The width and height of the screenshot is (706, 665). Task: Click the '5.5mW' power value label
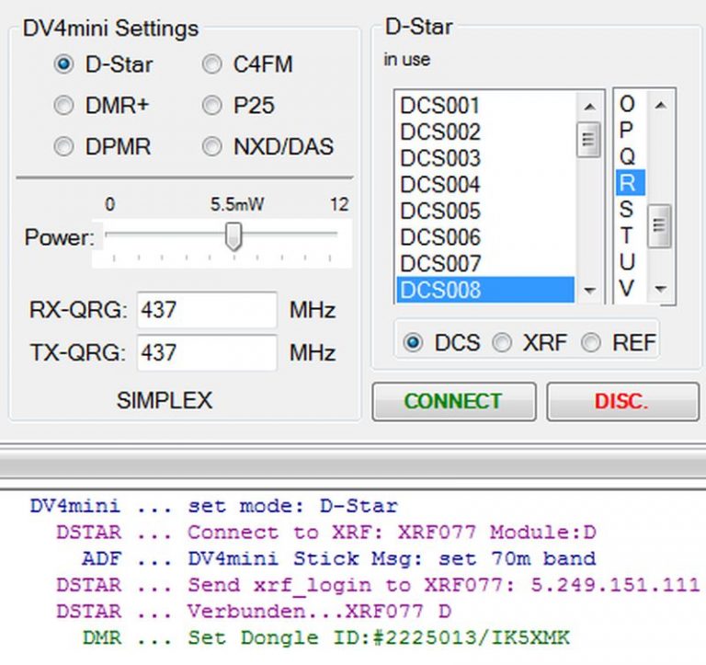pyautogui.click(x=237, y=204)
